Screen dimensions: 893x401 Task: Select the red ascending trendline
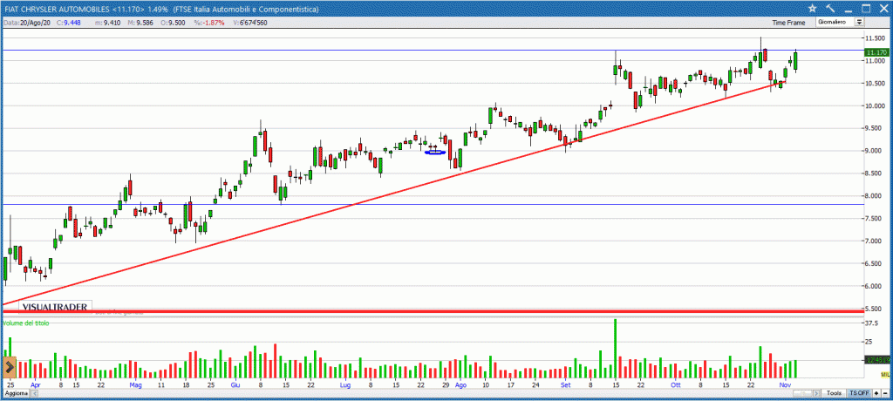tap(393, 194)
